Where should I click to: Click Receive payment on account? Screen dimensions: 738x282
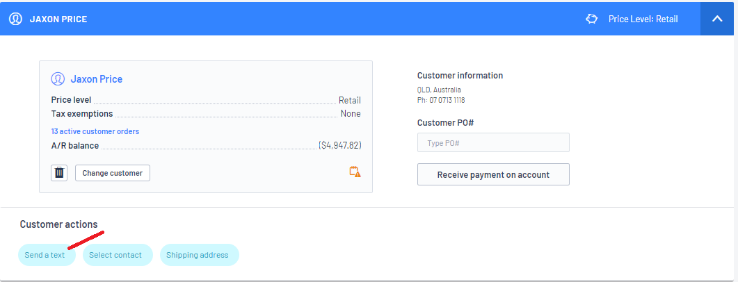493,174
